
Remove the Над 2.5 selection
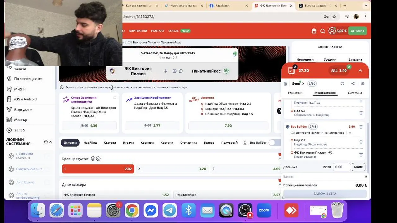tap(361, 142)
